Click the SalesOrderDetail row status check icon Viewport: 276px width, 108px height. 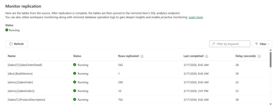pyautogui.click(x=75, y=65)
